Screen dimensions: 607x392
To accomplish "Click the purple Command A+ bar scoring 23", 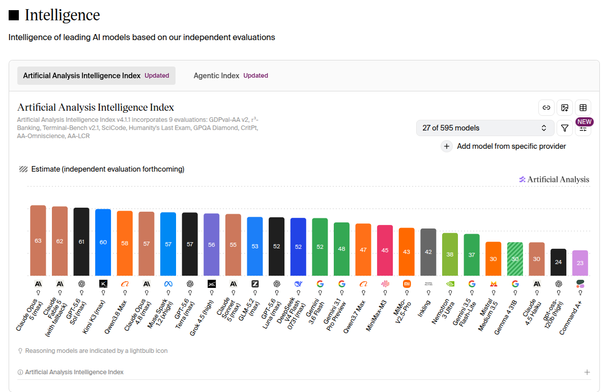I will tap(580, 263).
